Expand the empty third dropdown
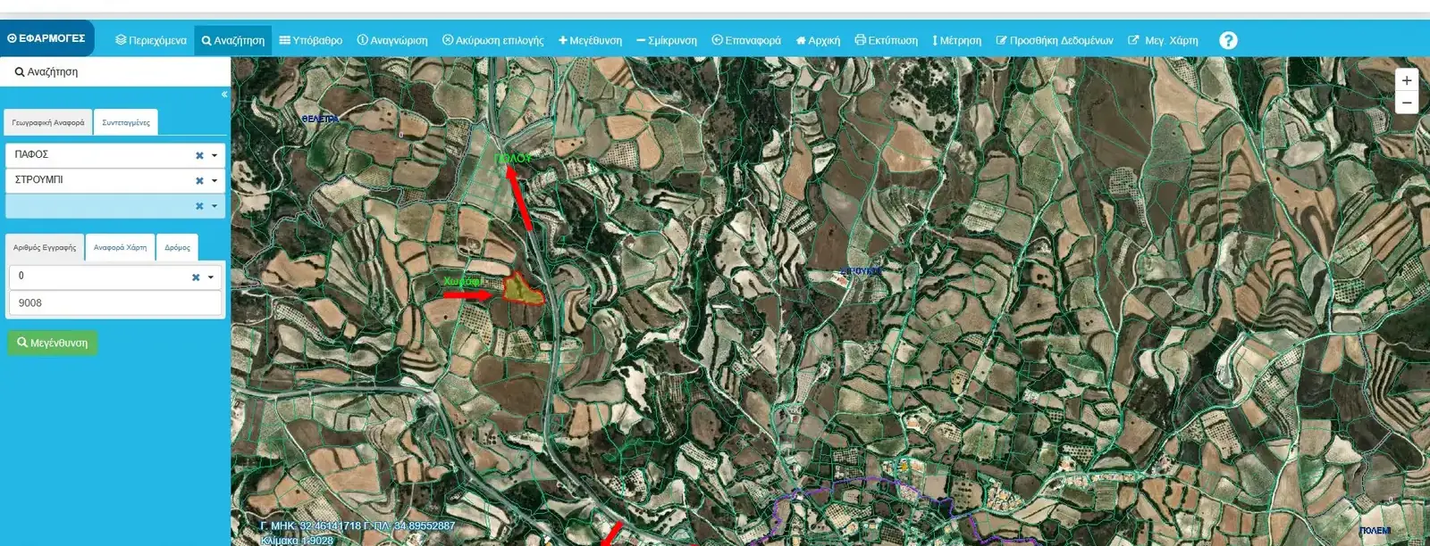 point(214,206)
